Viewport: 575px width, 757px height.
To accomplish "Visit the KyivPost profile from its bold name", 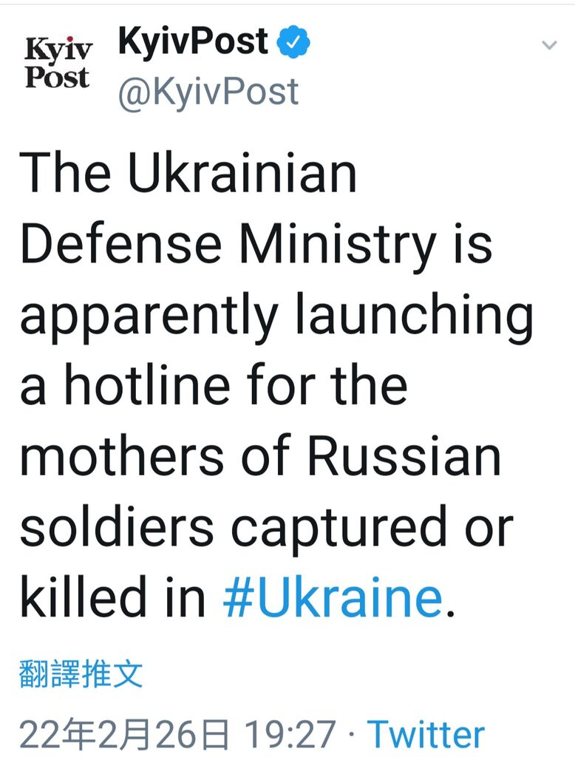I will click(x=193, y=41).
